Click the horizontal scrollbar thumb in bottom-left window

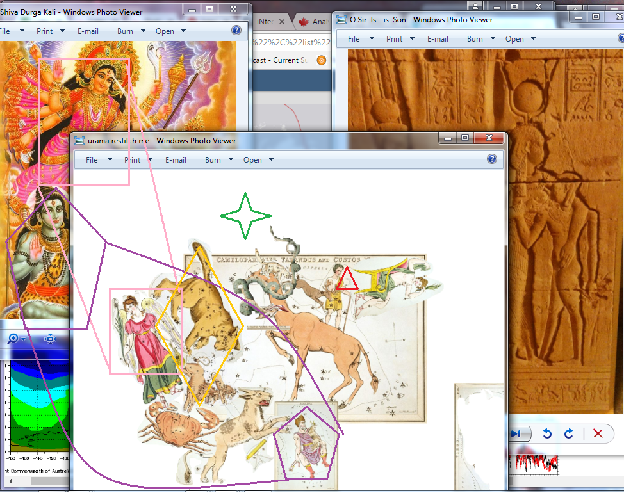[51, 481]
